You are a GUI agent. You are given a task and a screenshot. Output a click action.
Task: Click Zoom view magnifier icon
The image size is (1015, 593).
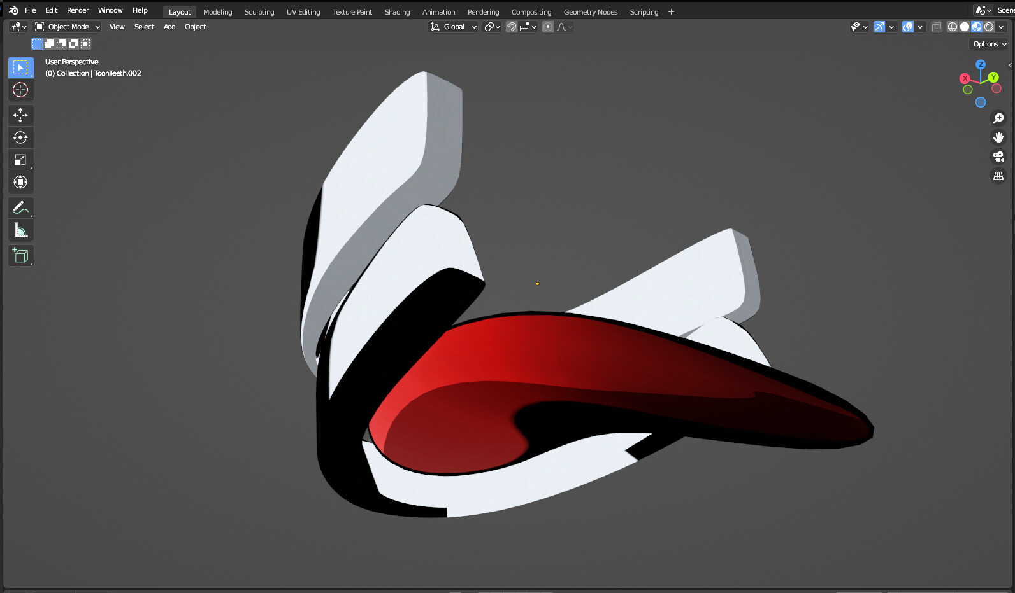click(x=998, y=118)
